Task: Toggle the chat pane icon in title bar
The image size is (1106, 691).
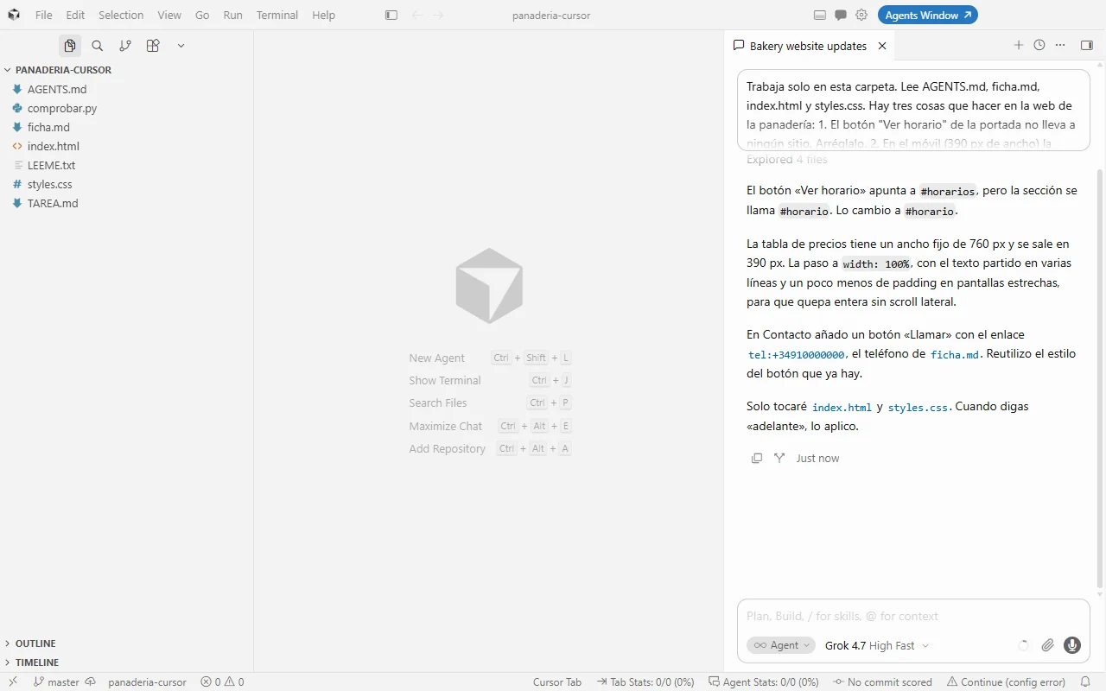Action: pos(841,15)
